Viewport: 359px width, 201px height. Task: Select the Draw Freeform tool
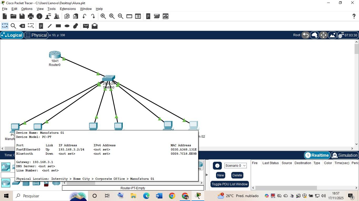click(76, 26)
